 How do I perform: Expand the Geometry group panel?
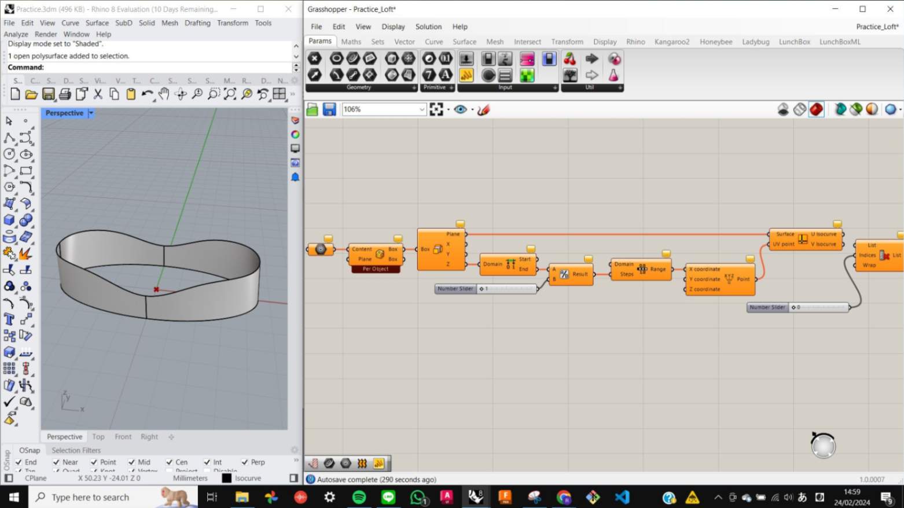(x=414, y=88)
